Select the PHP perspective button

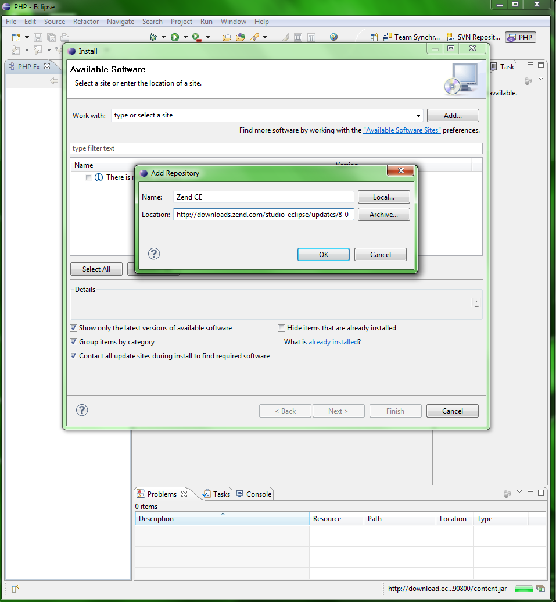point(521,37)
